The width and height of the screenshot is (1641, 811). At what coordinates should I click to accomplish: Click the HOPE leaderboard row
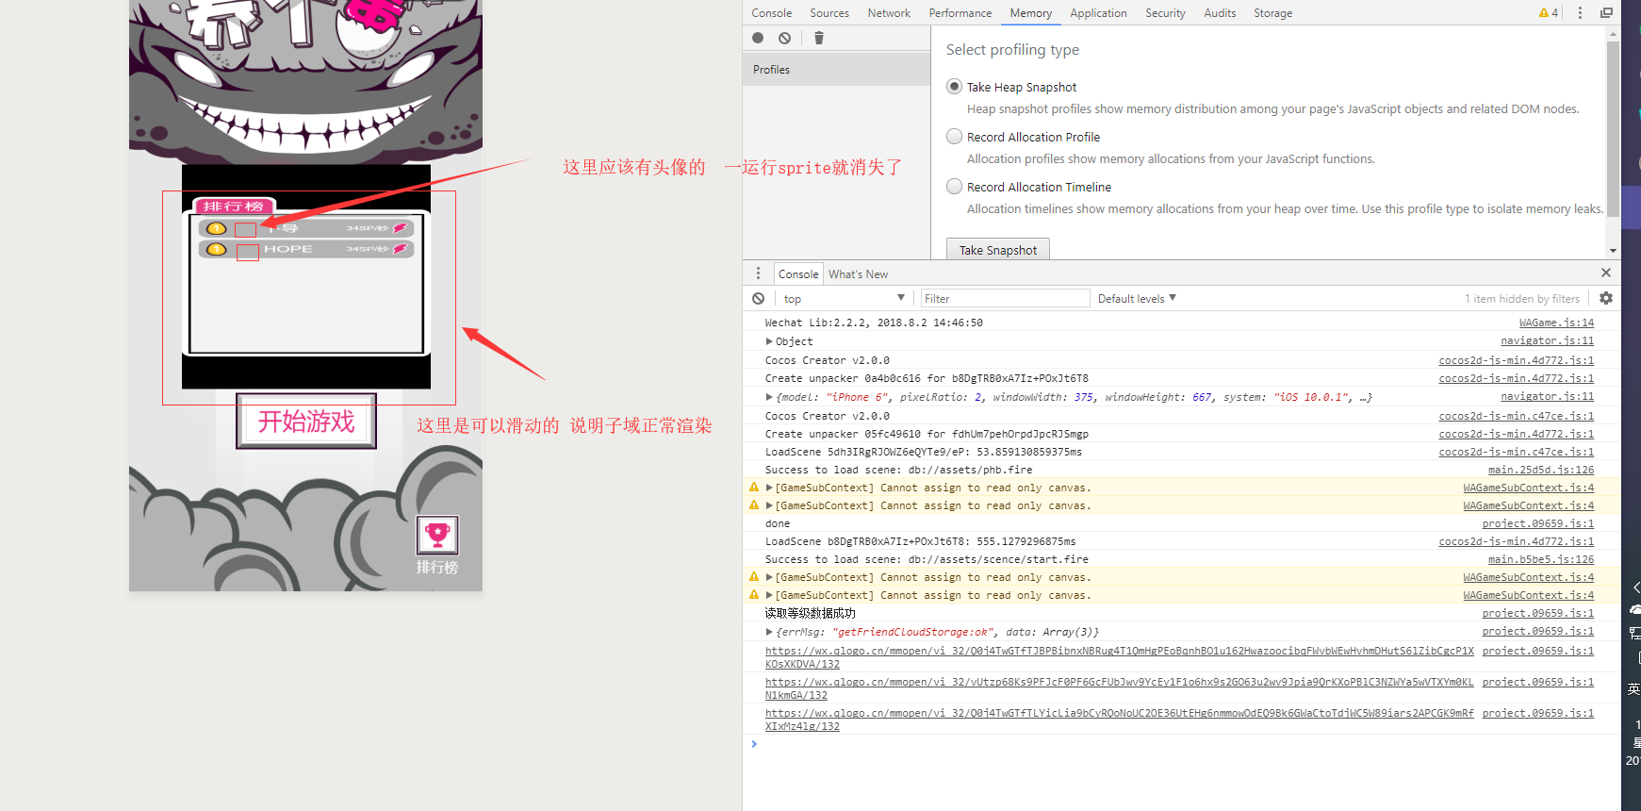[x=306, y=249]
